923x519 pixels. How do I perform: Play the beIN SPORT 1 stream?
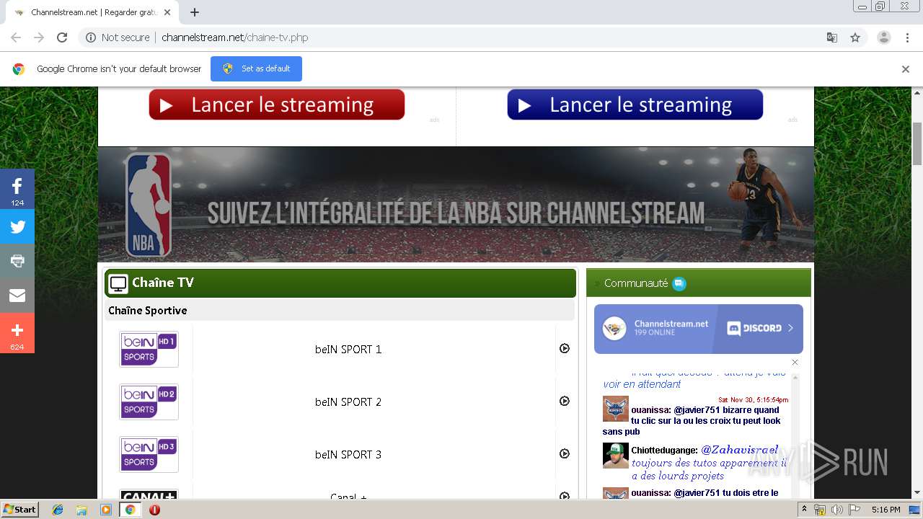(565, 349)
